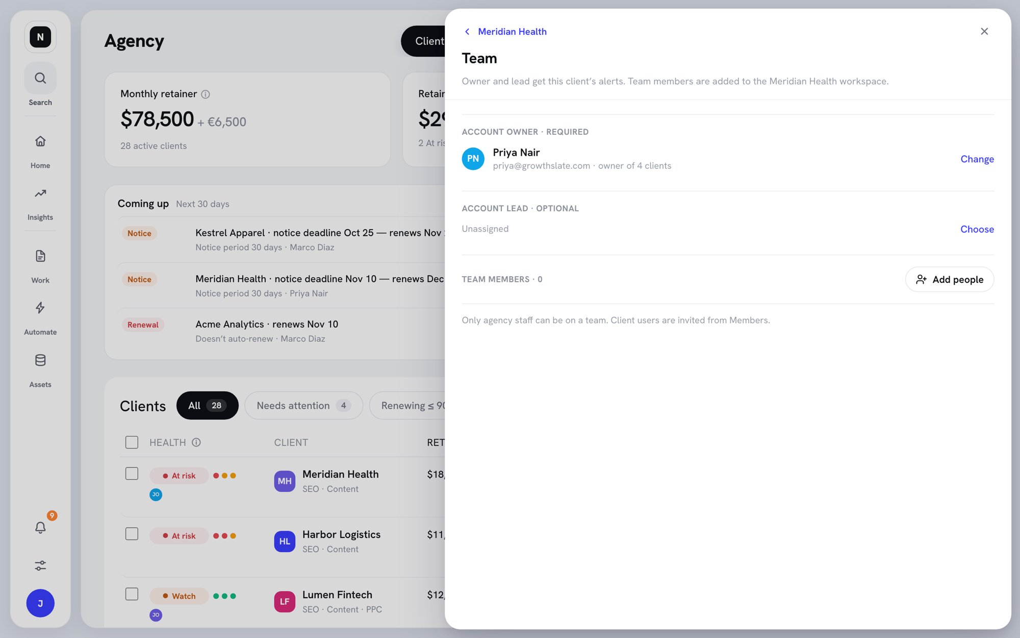Click the LF client avatar

tap(285, 602)
